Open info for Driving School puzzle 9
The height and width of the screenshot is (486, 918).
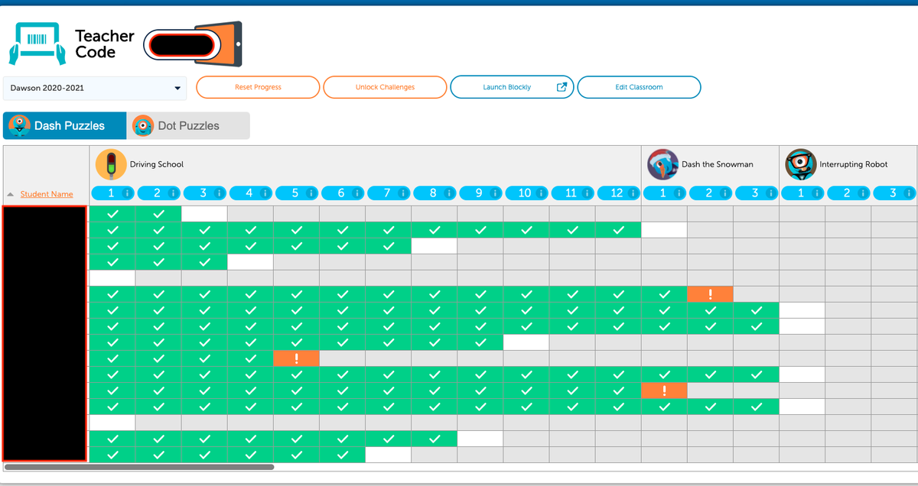[494, 193]
